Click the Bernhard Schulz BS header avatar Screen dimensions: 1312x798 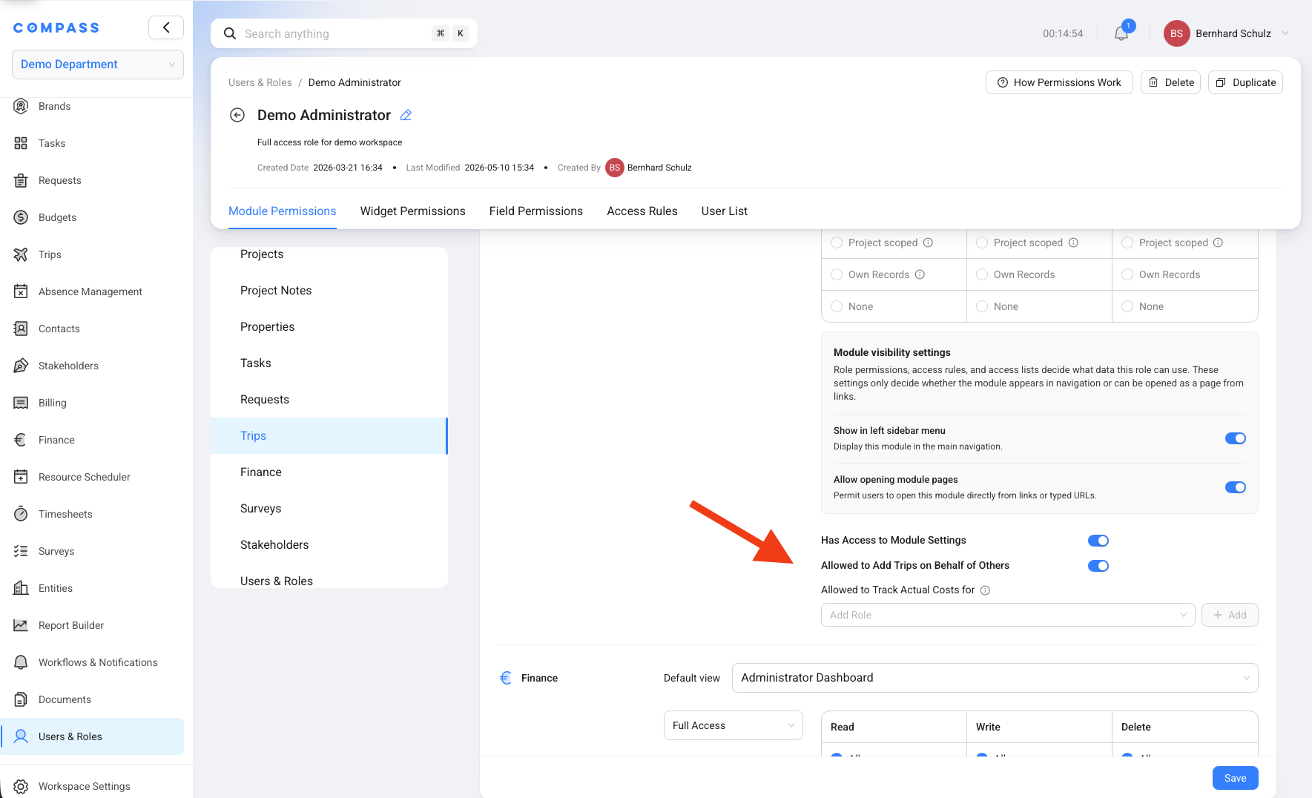point(1176,33)
